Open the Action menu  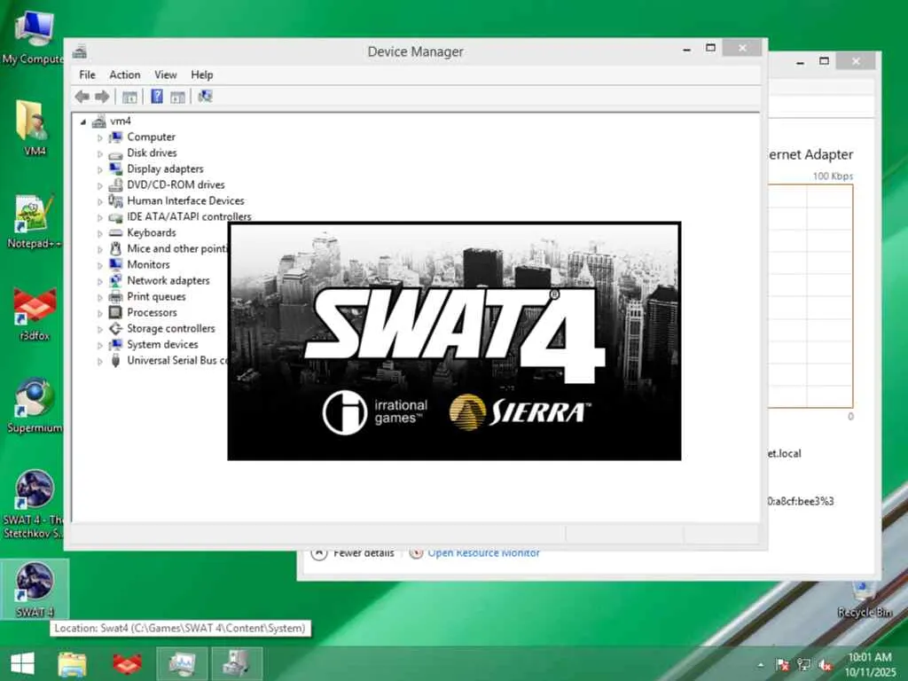[x=125, y=74]
